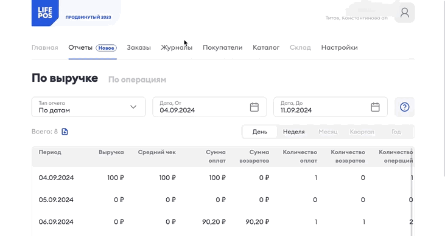445x236 pixels.
Task: Switch to the По операциям report
Action: pyautogui.click(x=137, y=80)
